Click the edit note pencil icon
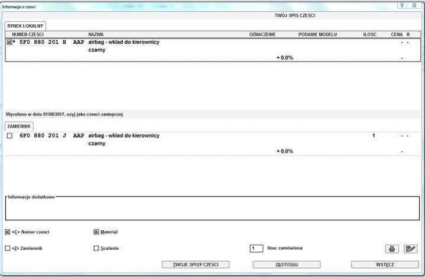This screenshot has width=425, height=277. pyautogui.click(x=411, y=249)
